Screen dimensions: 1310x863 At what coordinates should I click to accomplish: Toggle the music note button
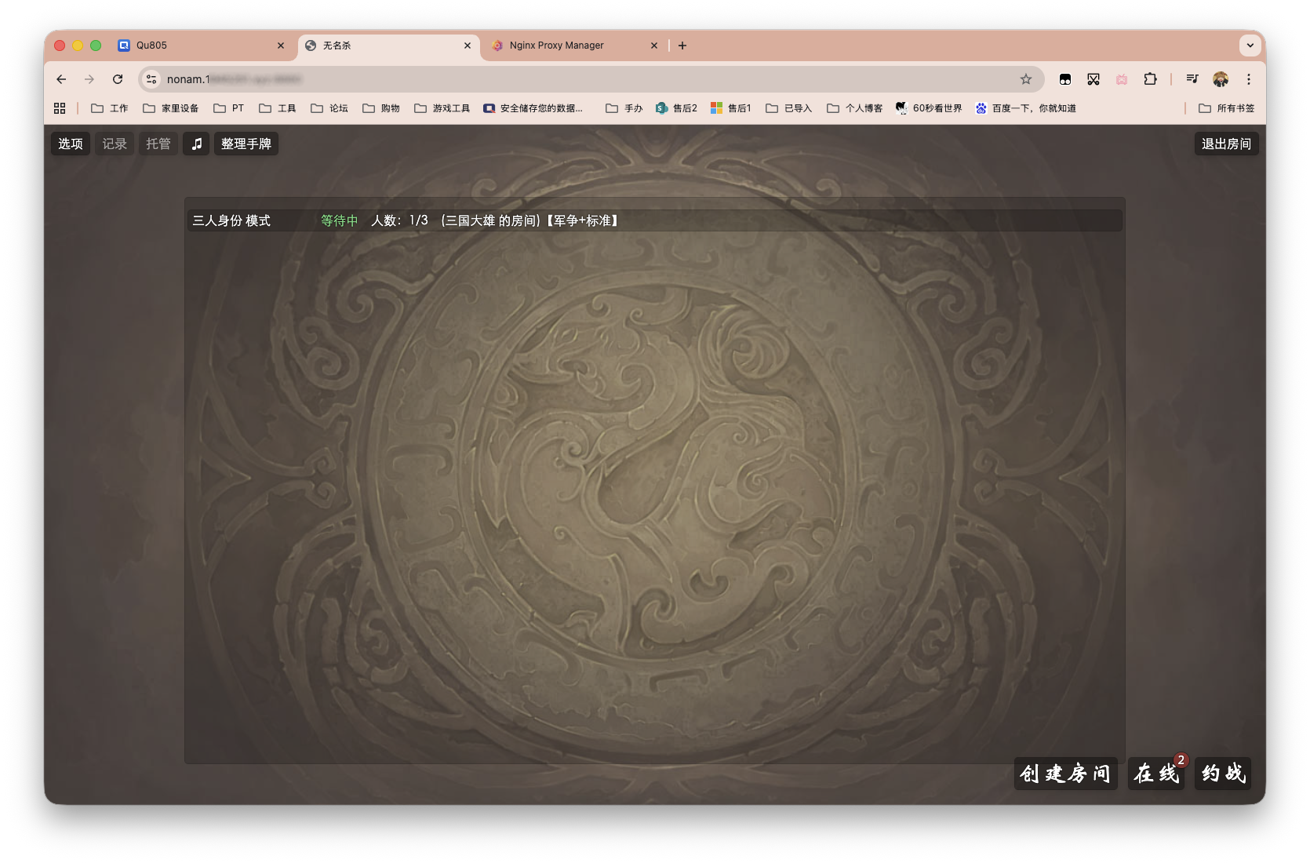coord(197,144)
